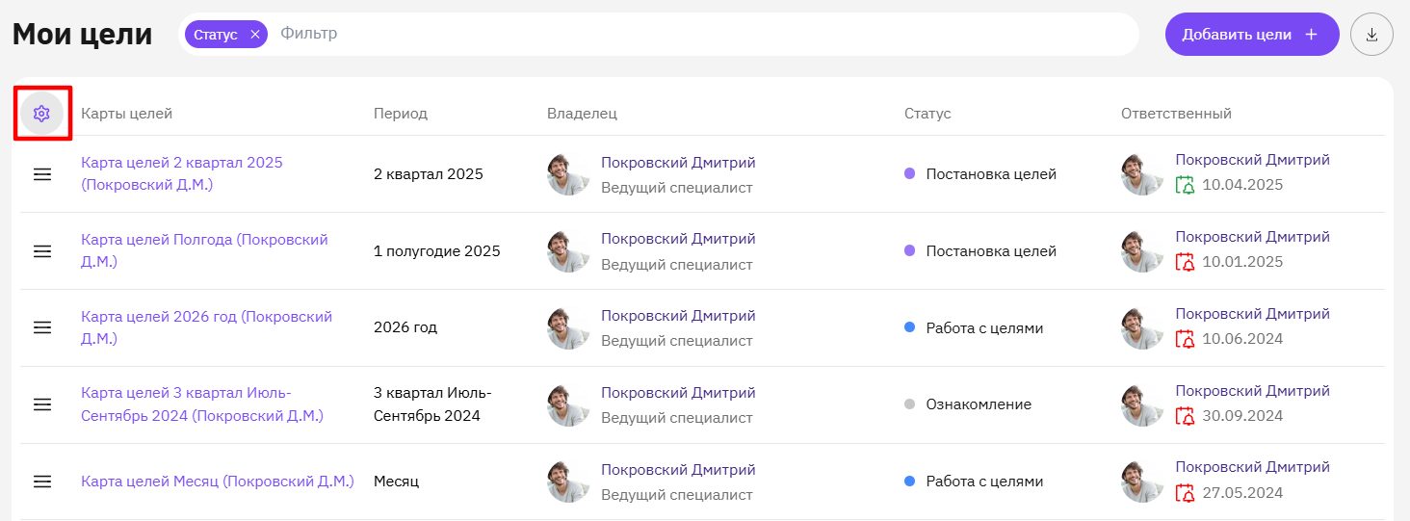The image size is (1410, 521).
Task: Focus the Фильтр input field
Action: click(x=703, y=34)
